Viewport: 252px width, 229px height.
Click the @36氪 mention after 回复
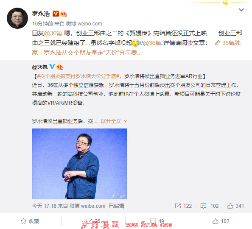[54, 33]
